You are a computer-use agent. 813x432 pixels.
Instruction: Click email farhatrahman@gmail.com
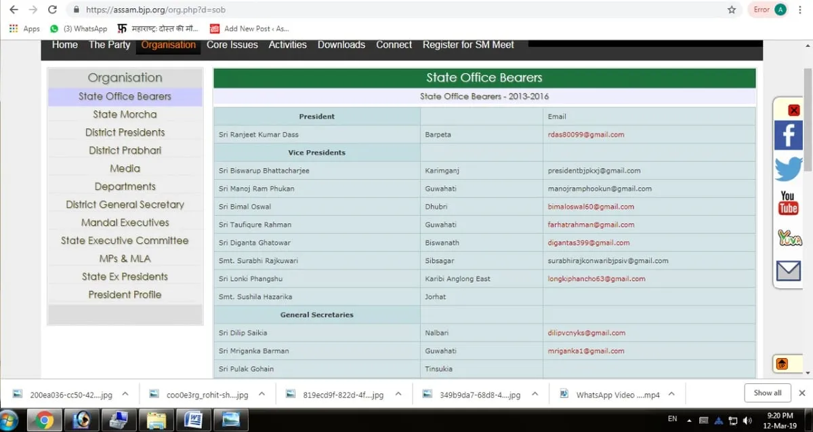[591, 224]
